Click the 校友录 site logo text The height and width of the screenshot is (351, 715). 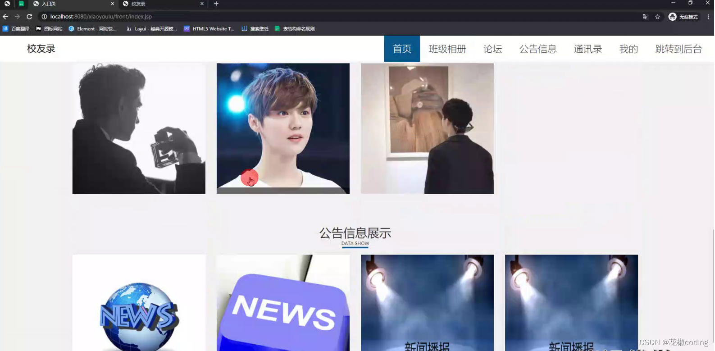(x=41, y=49)
